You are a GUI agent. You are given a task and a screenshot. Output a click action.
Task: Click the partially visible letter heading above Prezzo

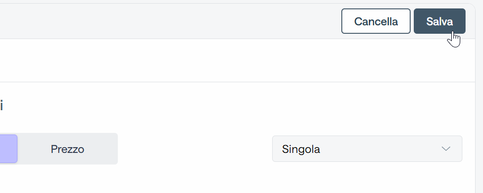pyautogui.click(x=1, y=105)
